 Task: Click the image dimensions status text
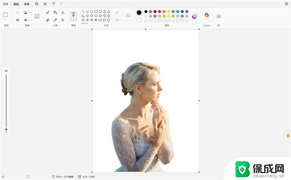[65, 177]
